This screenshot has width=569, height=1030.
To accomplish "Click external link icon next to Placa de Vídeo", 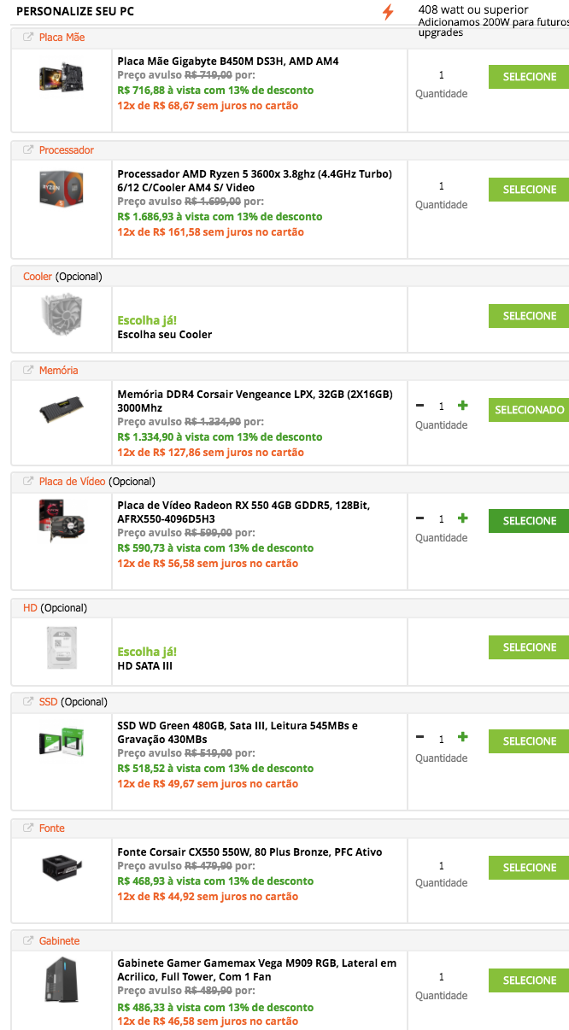I will (28, 482).
